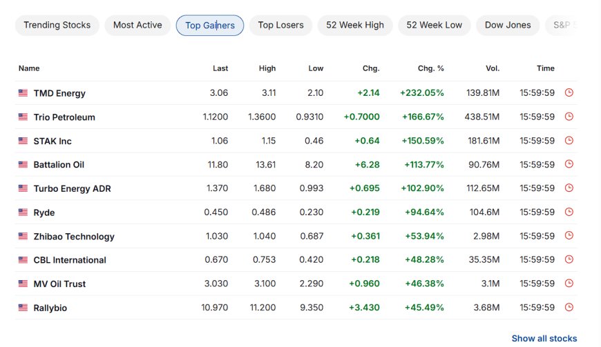Viewport: 601px width, 347px height.
Task: Open the Trio Petroleum stock link
Action: tap(64, 117)
